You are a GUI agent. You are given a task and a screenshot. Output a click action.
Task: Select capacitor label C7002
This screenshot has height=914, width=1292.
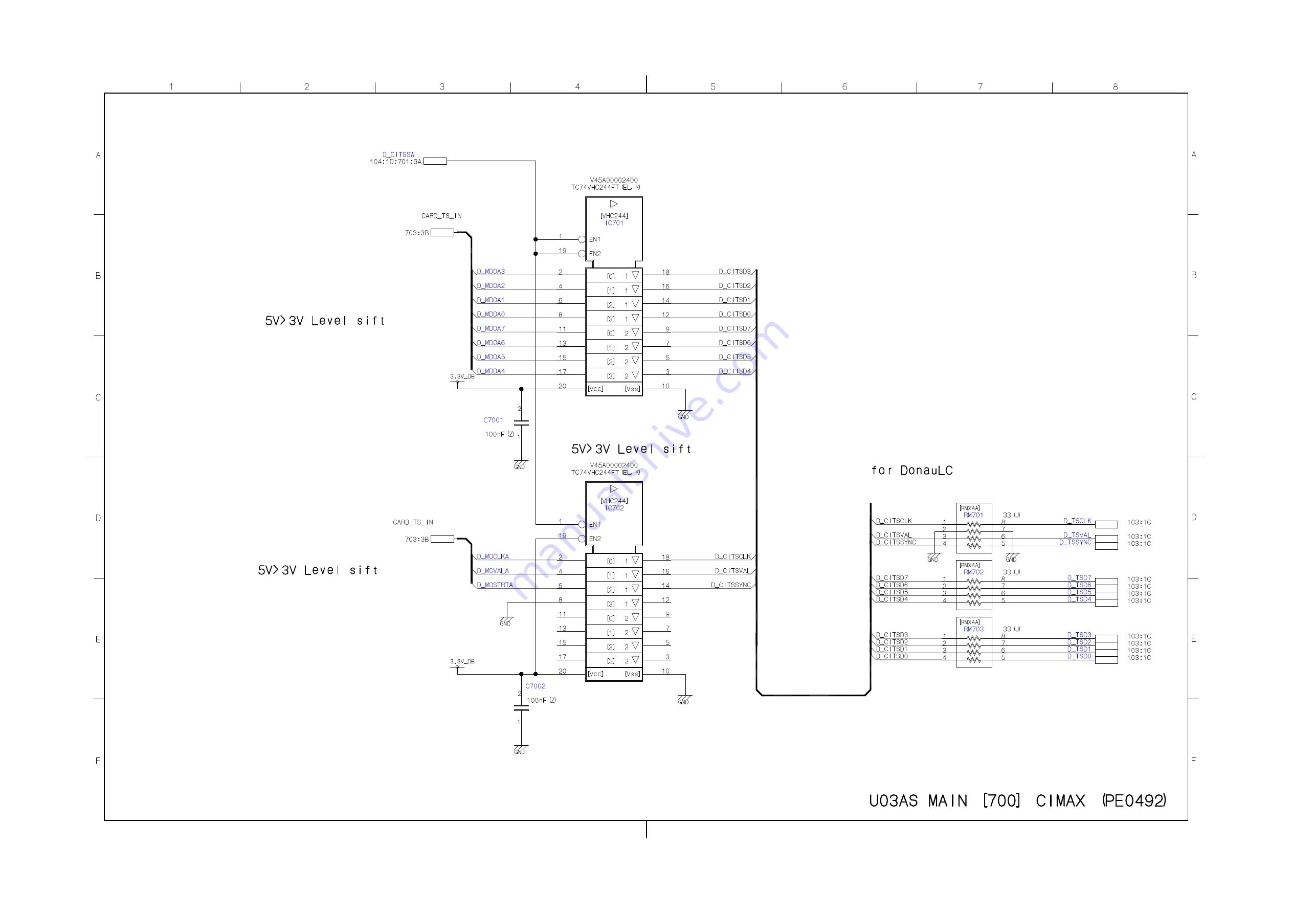[x=535, y=686]
